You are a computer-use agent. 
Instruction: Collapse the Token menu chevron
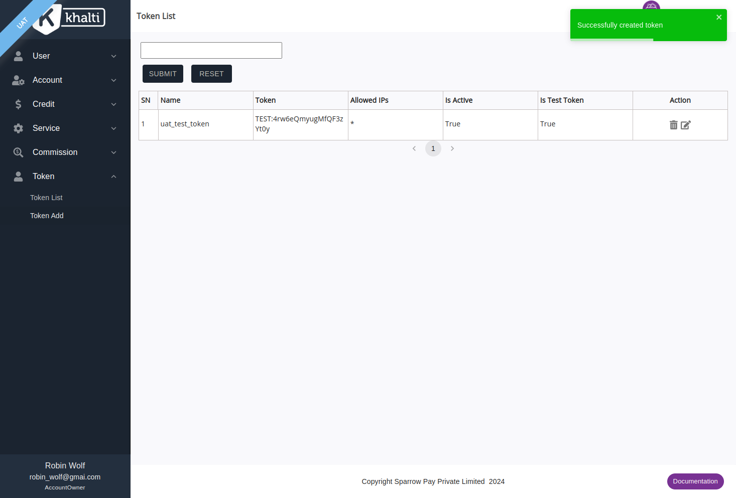(x=114, y=177)
